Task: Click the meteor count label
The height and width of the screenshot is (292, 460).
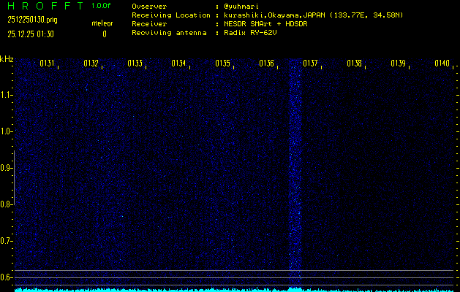Action: (102, 23)
